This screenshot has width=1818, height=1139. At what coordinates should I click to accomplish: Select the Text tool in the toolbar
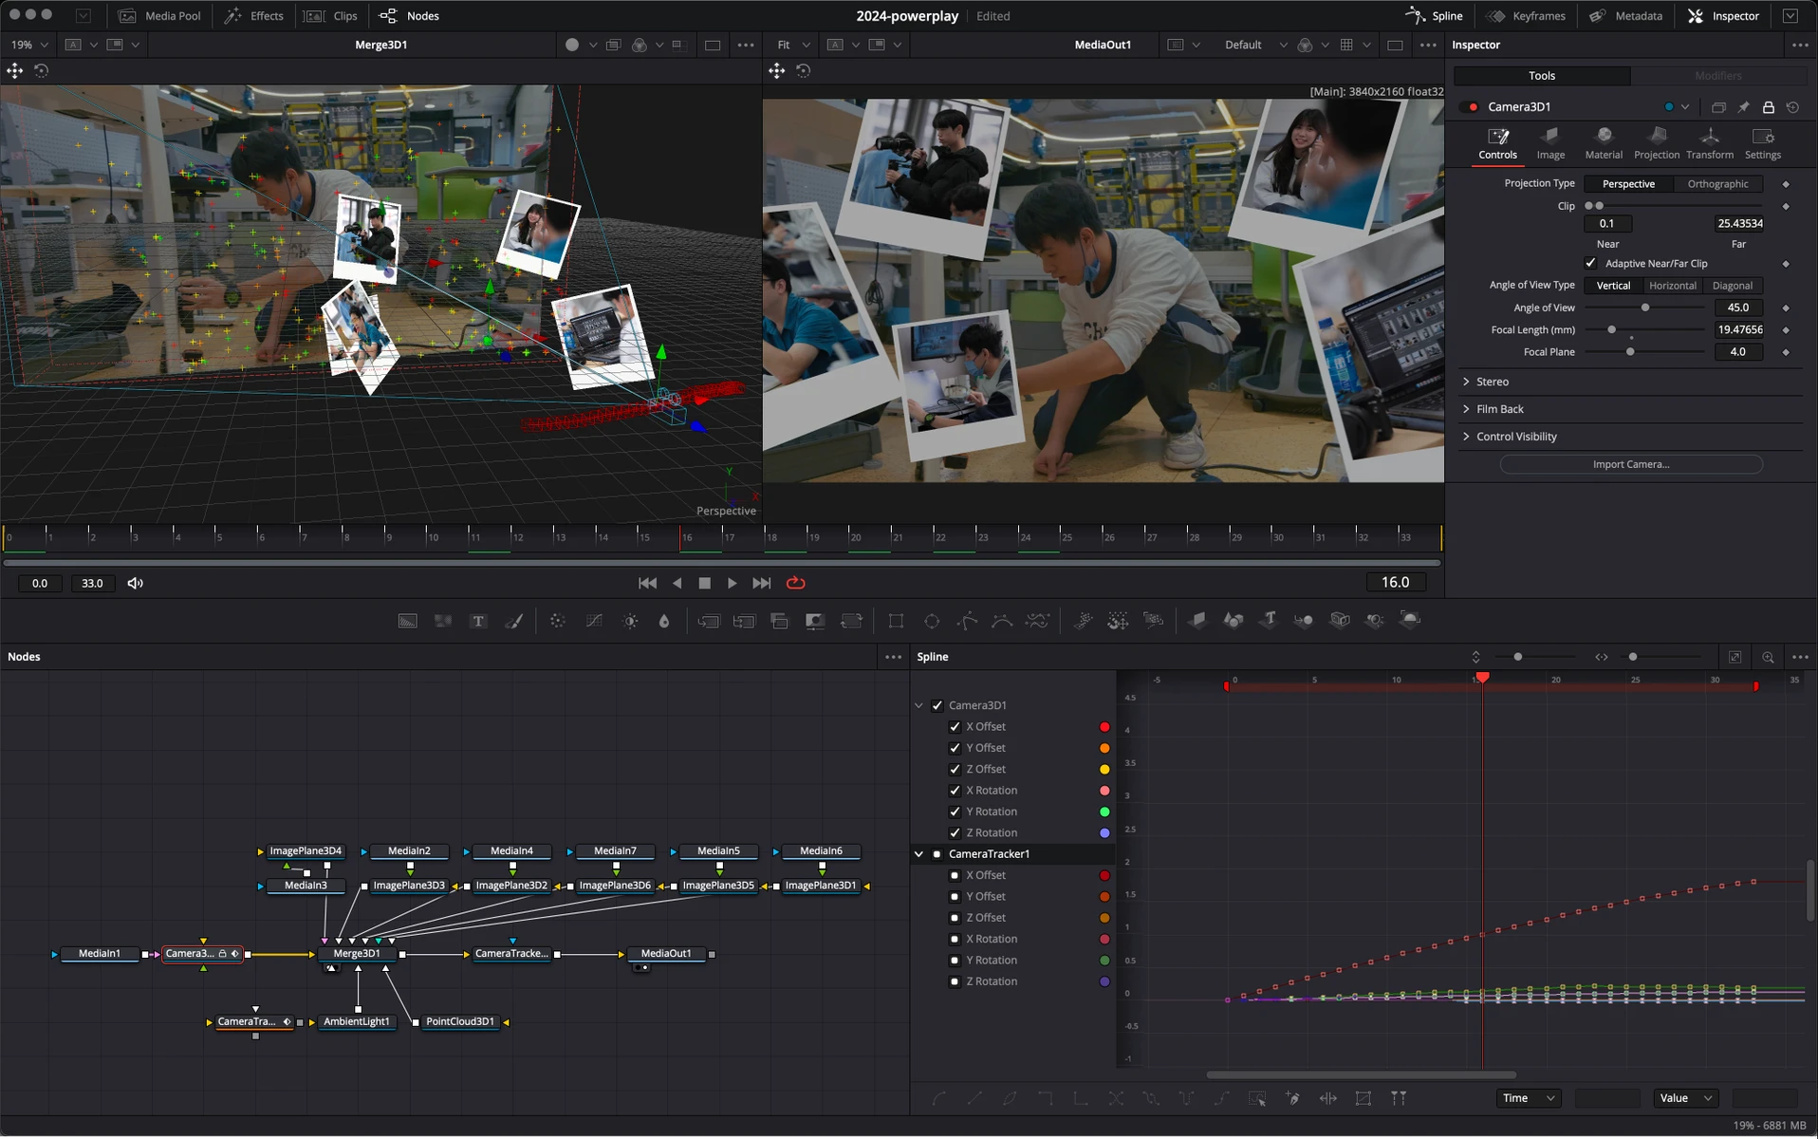coord(478,621)
